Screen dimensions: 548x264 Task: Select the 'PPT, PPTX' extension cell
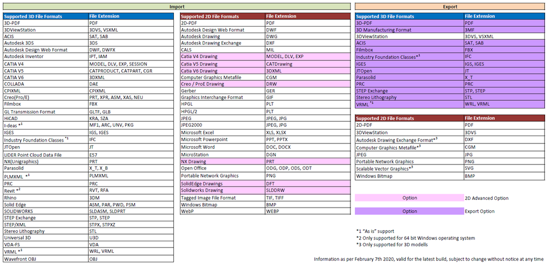[x=308, y=139]
